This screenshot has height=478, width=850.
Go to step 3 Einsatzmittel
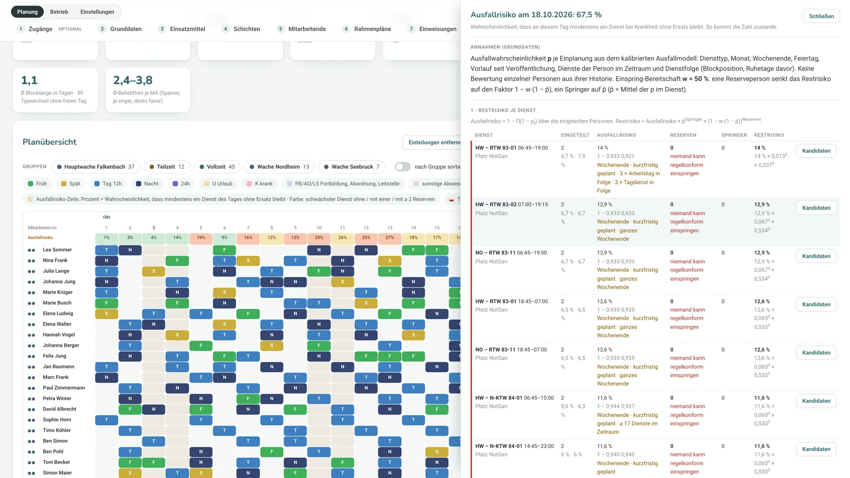(181, 29)
